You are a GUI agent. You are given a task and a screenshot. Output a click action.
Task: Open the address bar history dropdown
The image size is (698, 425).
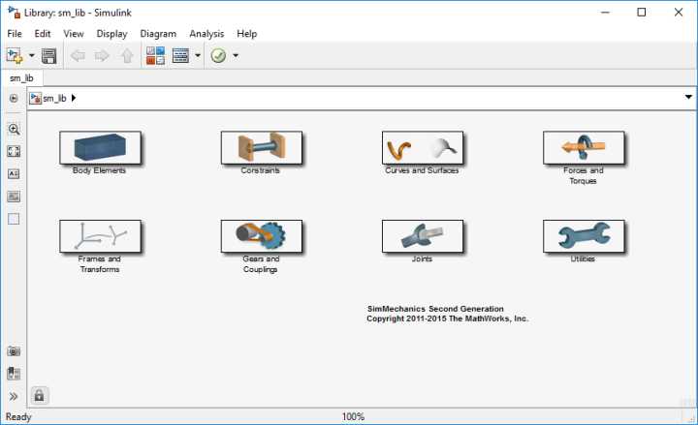pyautogui.click(x=688, y=97)
